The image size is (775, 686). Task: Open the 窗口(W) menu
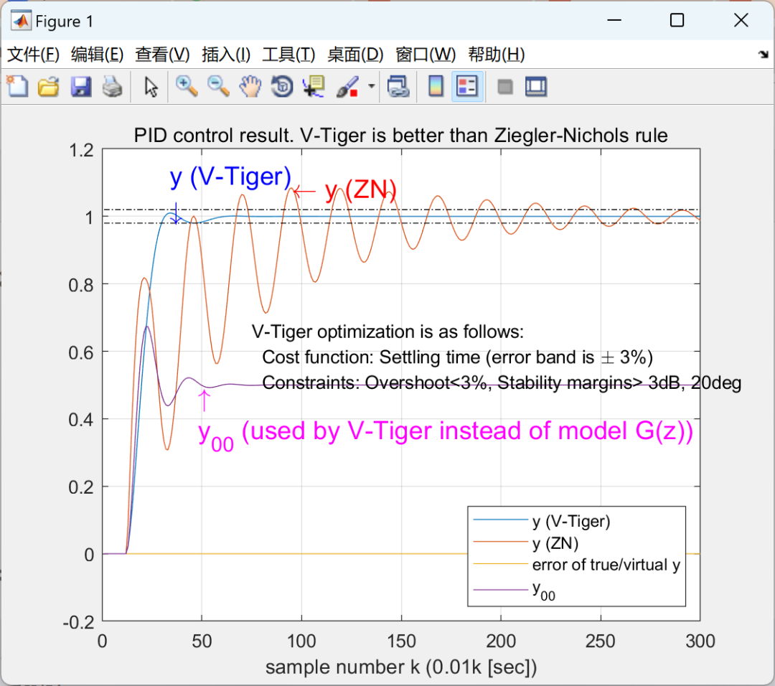(426, 55)
